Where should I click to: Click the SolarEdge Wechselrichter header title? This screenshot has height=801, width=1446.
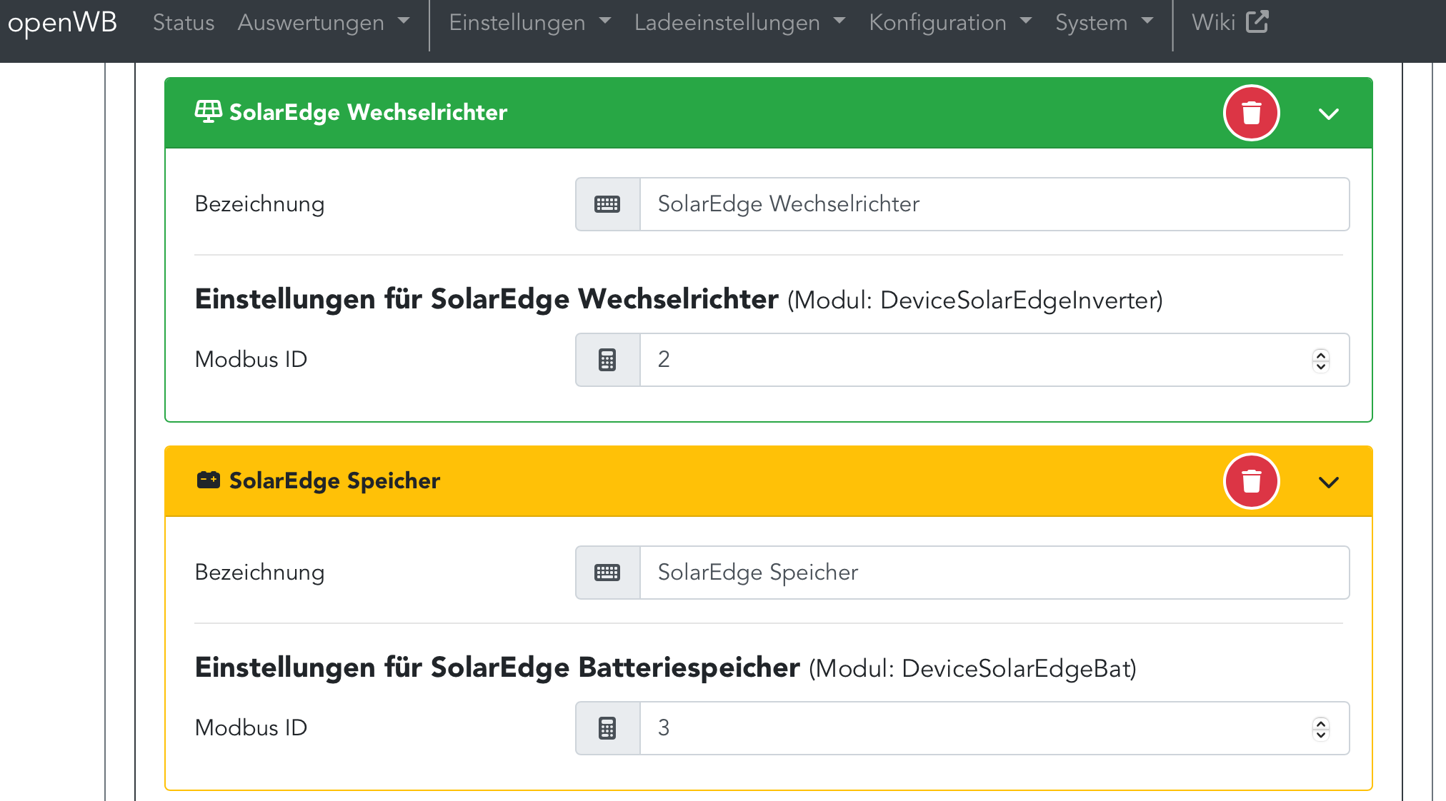tap(368, 112)
